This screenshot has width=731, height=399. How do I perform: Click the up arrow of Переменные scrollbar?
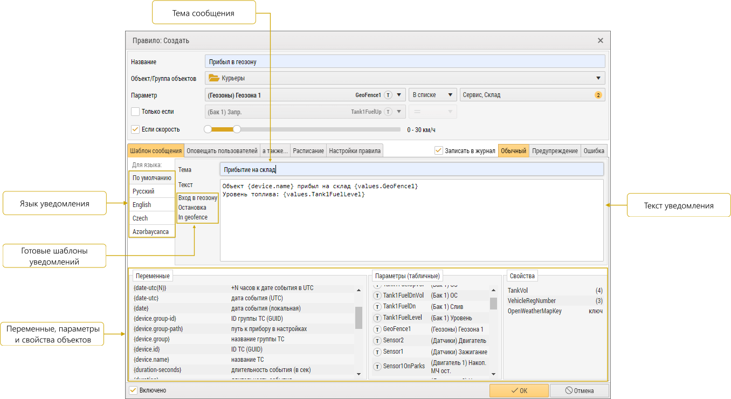click(x=358, y=290)
